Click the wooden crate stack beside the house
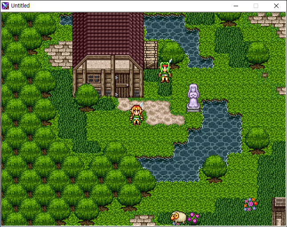287x227 pixels. [151, 55]
